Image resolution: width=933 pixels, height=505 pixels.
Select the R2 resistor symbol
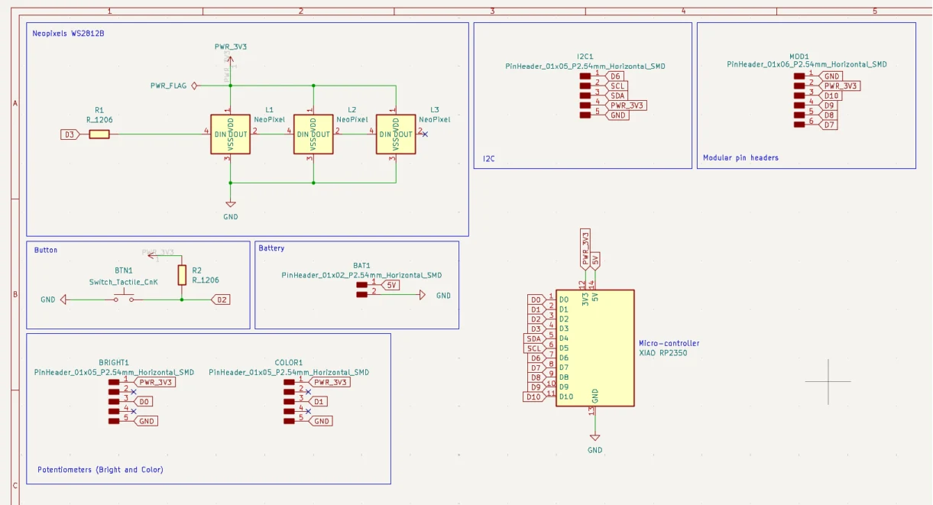coord(183,277)
